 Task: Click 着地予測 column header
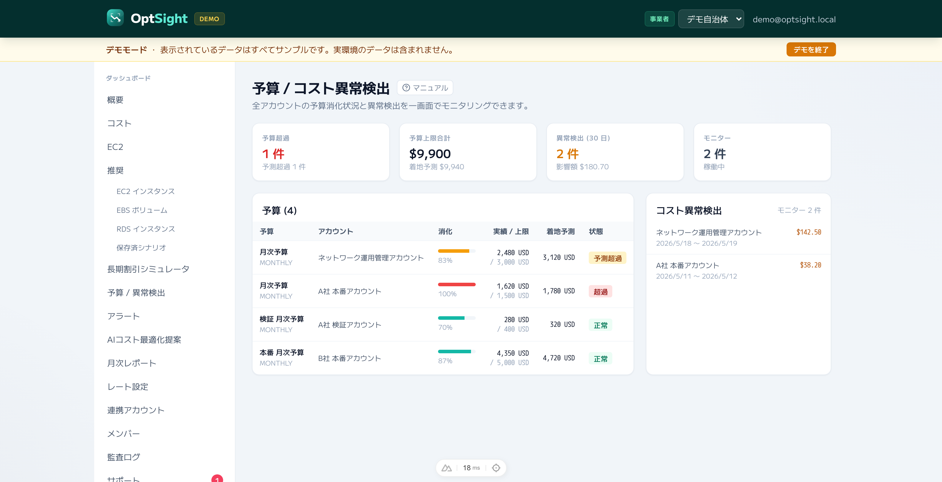[x=560, y=231]
